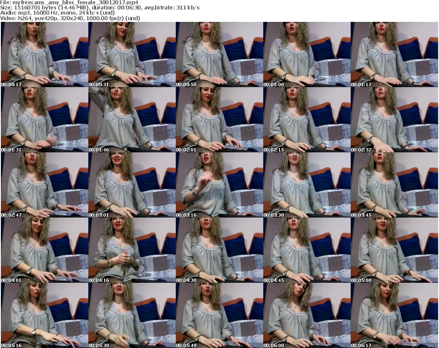Screen dimensions: 439x348
Task: Pick the frame stamped 00:03:30
Action: pos(307,185)
